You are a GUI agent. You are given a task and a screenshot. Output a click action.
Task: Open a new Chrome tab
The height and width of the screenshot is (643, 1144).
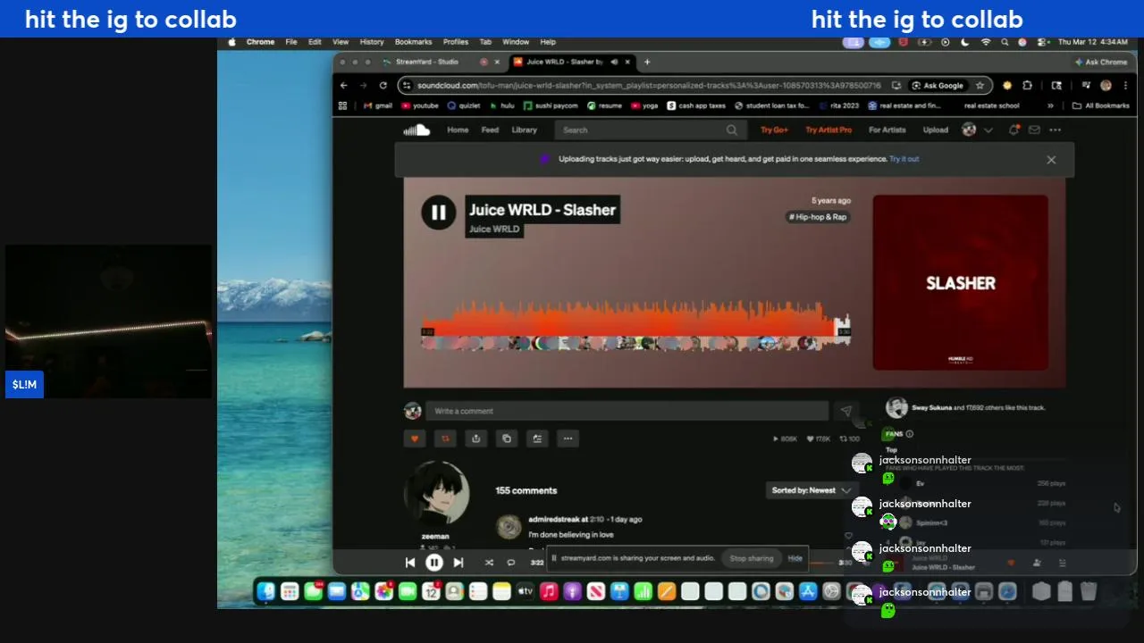[648, 62]
